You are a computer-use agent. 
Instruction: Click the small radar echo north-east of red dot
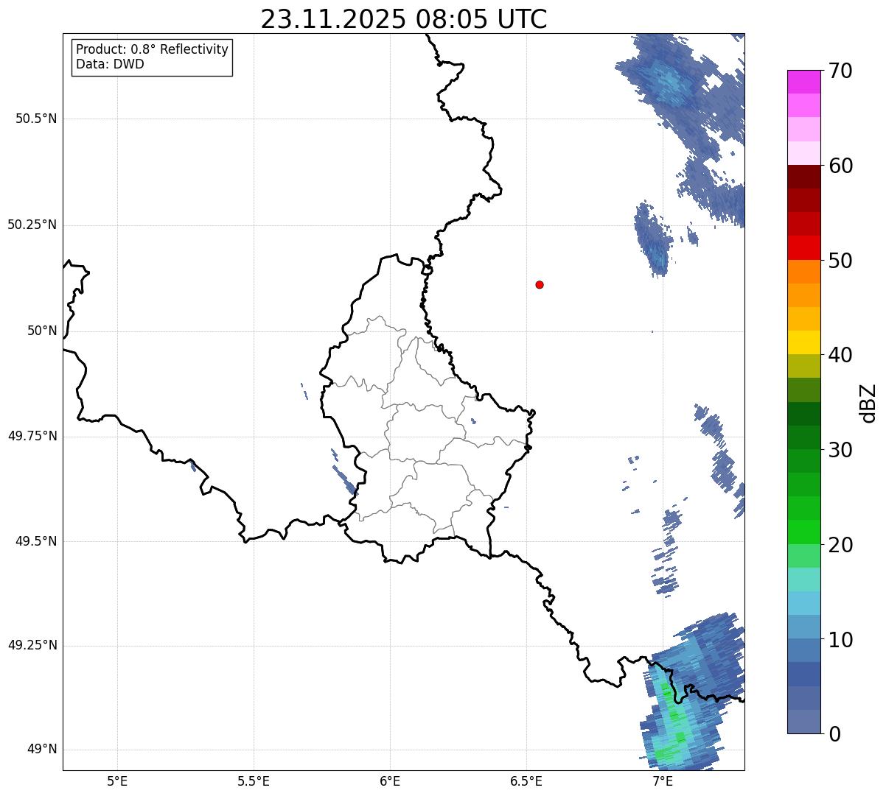point(653,240)
